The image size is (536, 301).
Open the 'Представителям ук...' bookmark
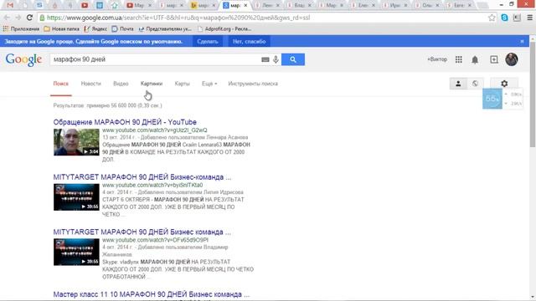coord(165,29)
